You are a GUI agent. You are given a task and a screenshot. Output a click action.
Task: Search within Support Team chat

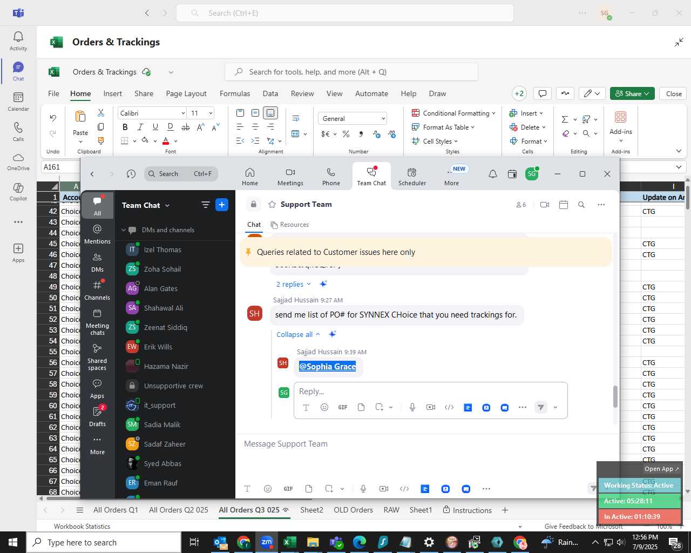coord(581,205)
